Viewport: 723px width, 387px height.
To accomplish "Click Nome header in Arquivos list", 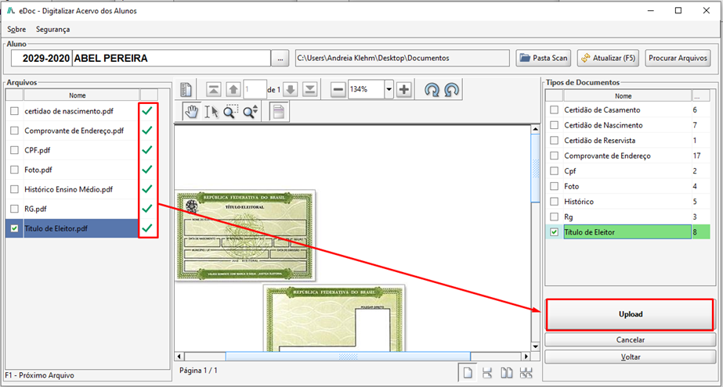I will [x=81, y=95].
